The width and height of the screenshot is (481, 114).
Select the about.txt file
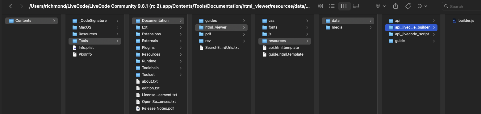coord(158,81)
